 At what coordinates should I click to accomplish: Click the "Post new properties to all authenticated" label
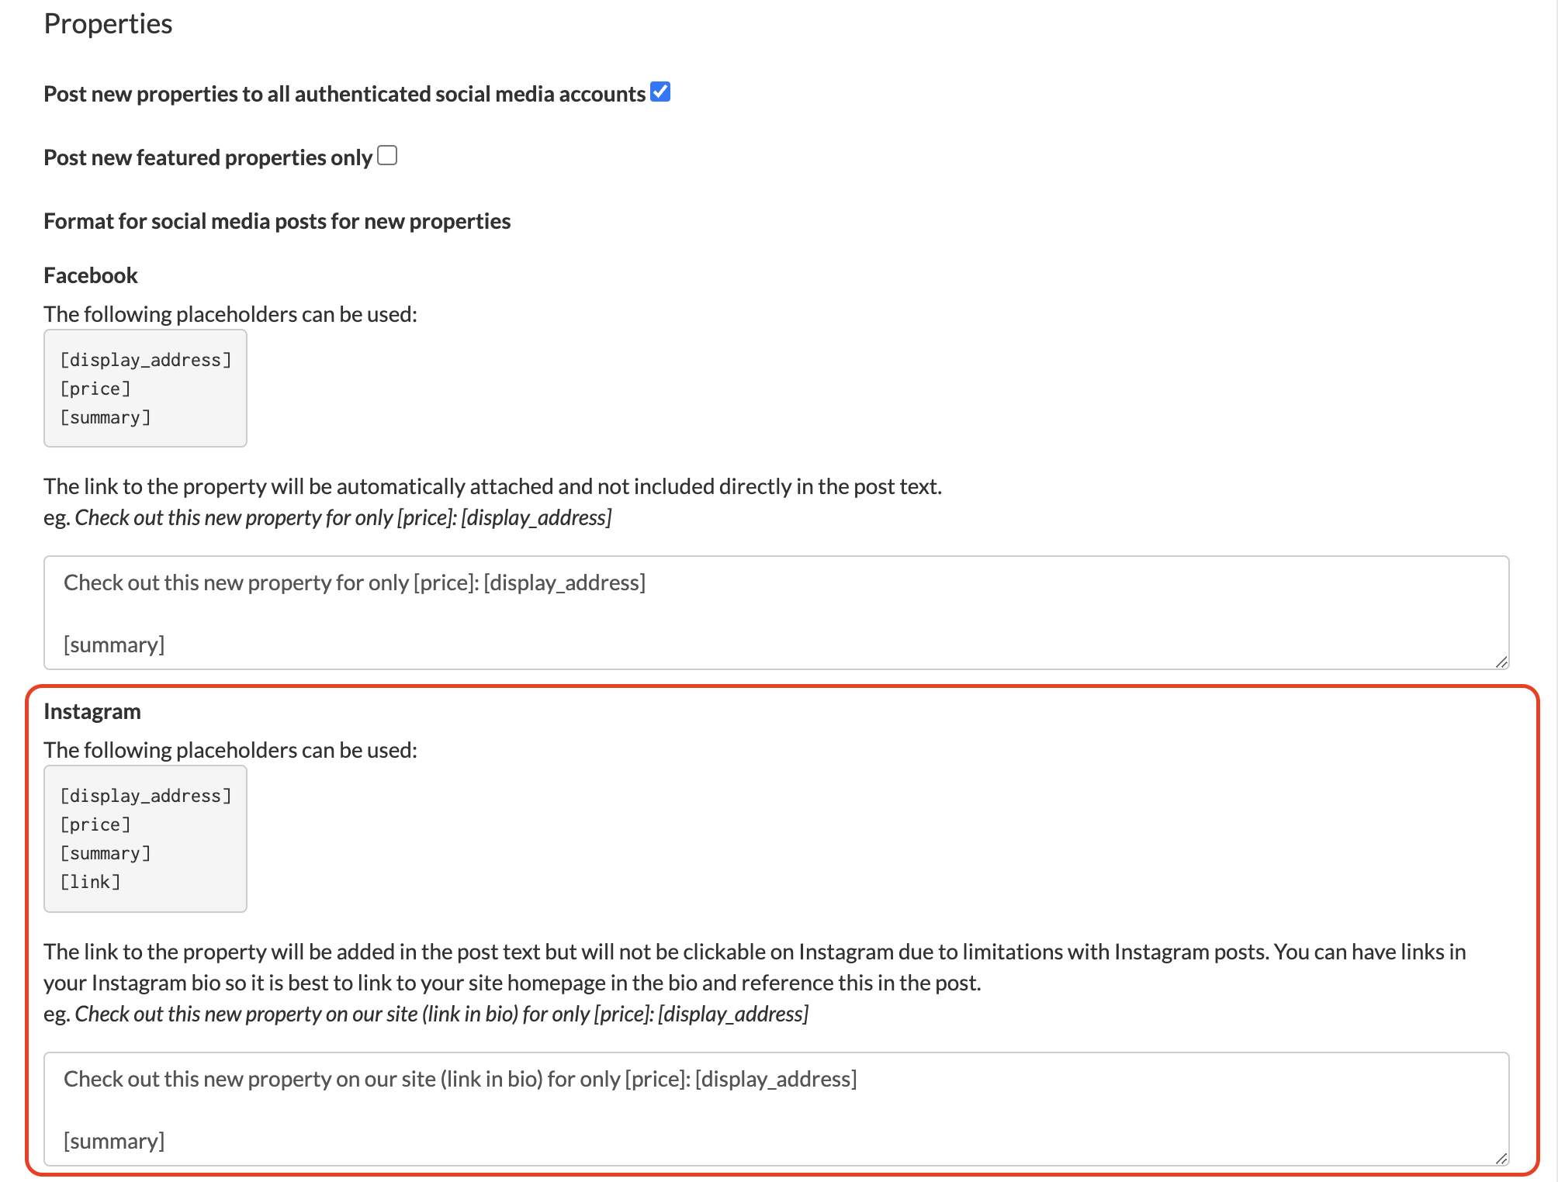pos(344,94)
